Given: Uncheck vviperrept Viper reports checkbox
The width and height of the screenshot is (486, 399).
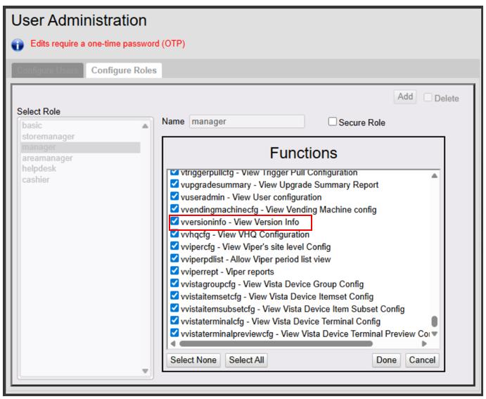Looking at the screenshot, I should coord(174,271).
